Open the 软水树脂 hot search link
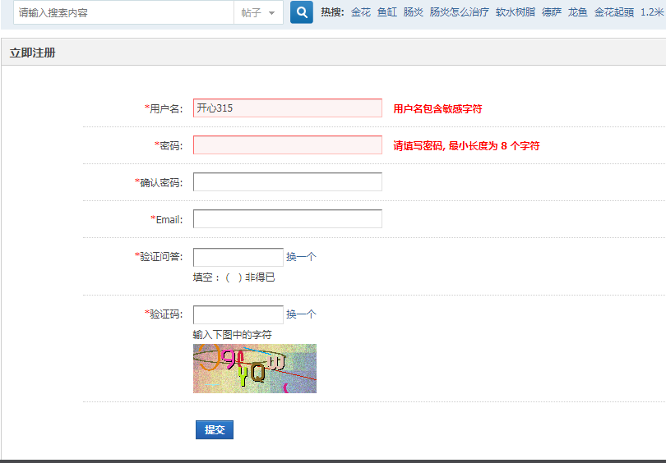 [516, 12]
